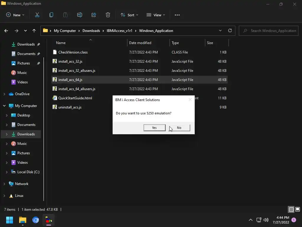Click the Copy icon in toolbar
Image resolution: width=302 pixels, height=227 pixels.
point(51,15)
